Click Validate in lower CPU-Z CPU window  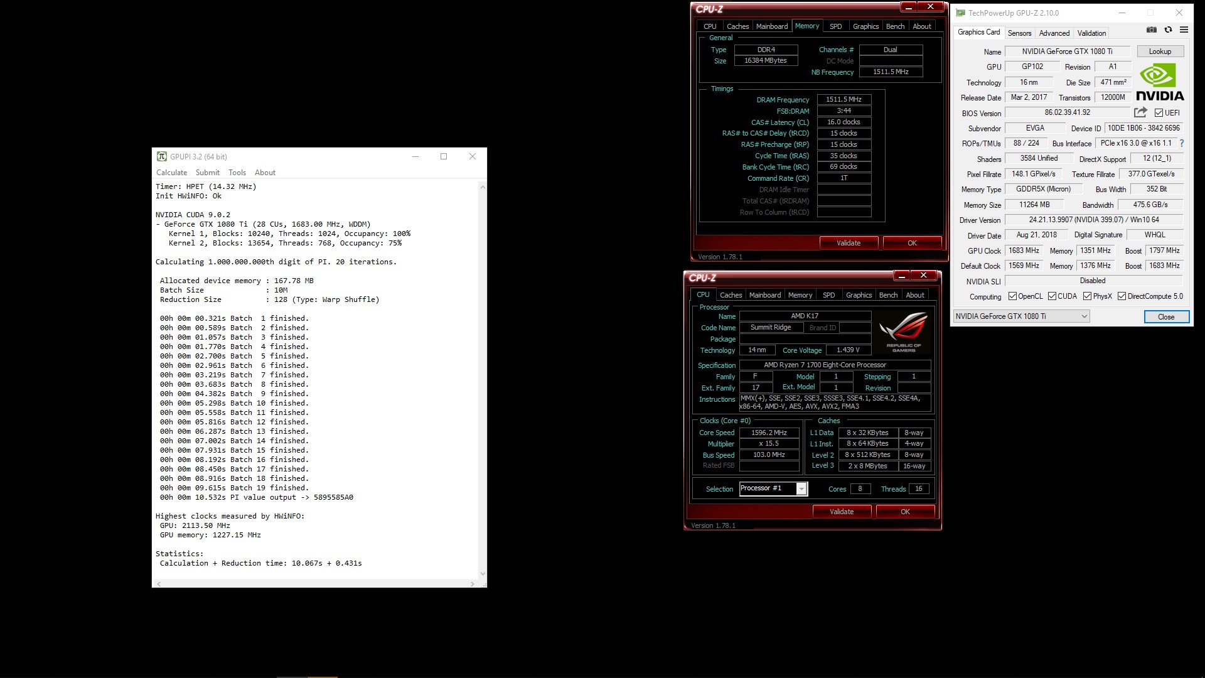842,512
